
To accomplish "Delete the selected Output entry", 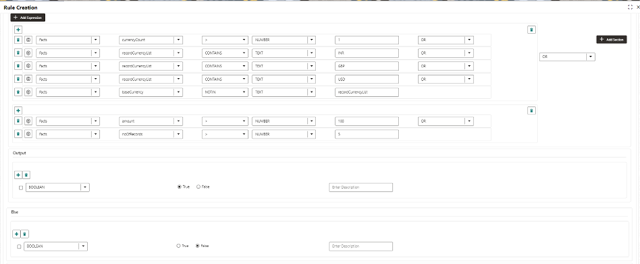I will (x=26, y=175).
